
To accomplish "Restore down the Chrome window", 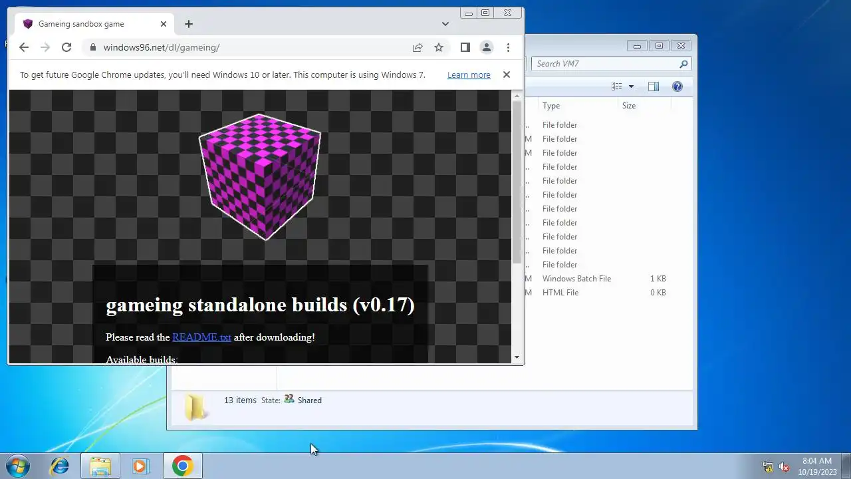I will [485, 13].
